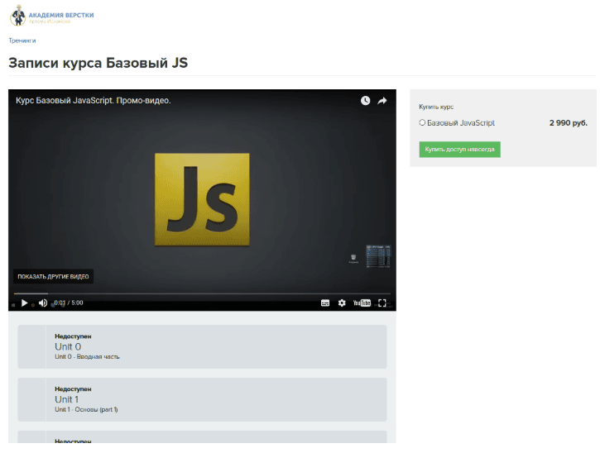Click the Unit 0 - Вводная часть description
This screenshot has width=600, height=453.
(x=87, y=356)
